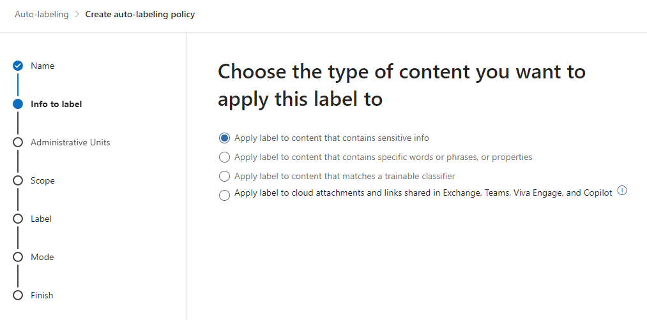Open info tooltip icon beside Copilot option
This screenshot has height=320, width=647.
[x=623, y=191]
